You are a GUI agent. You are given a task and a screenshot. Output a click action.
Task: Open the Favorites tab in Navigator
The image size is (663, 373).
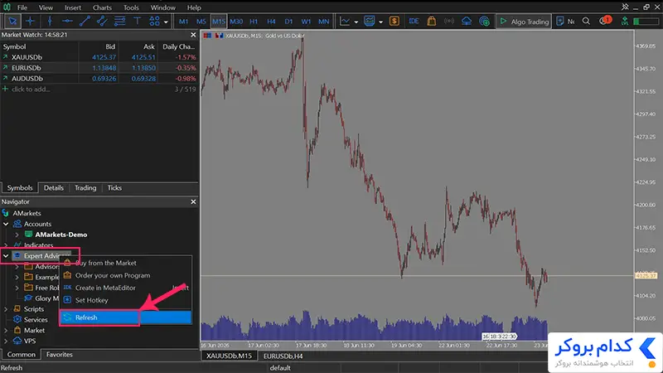point(59,355)
